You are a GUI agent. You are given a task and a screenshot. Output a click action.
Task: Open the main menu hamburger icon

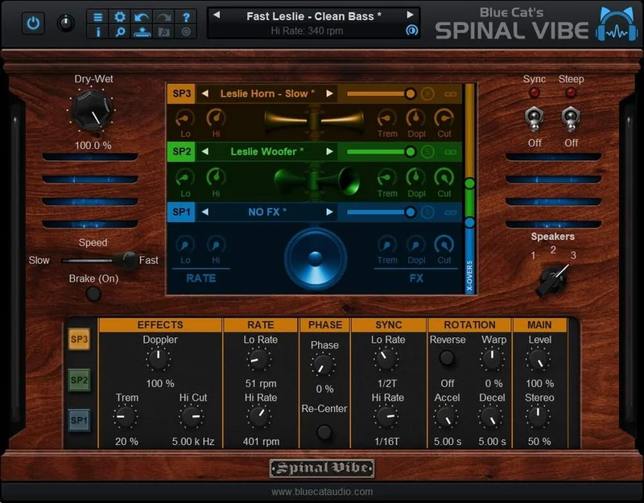pos(97,17)
